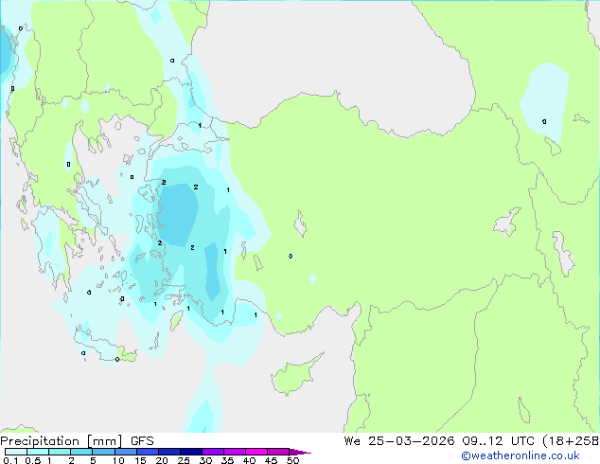Click the navy swatch between 25 and 30

pos(190,452)
